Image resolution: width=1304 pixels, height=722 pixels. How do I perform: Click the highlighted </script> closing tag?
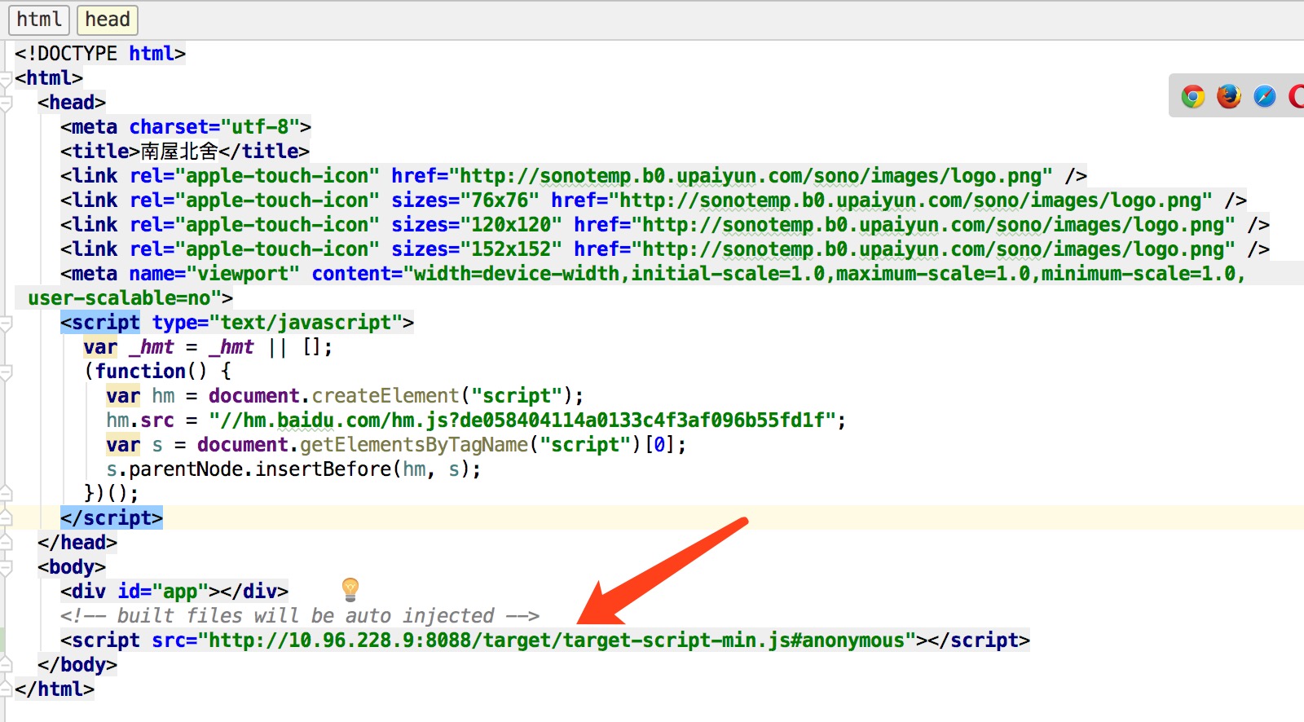click(112, 518)
